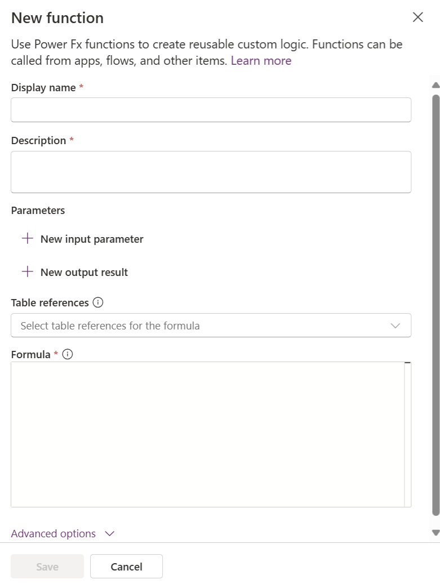The width and height of the screenshot is (440, 584).
Task: Click the info icon beside Formula label
Action: tap(68, 354)
